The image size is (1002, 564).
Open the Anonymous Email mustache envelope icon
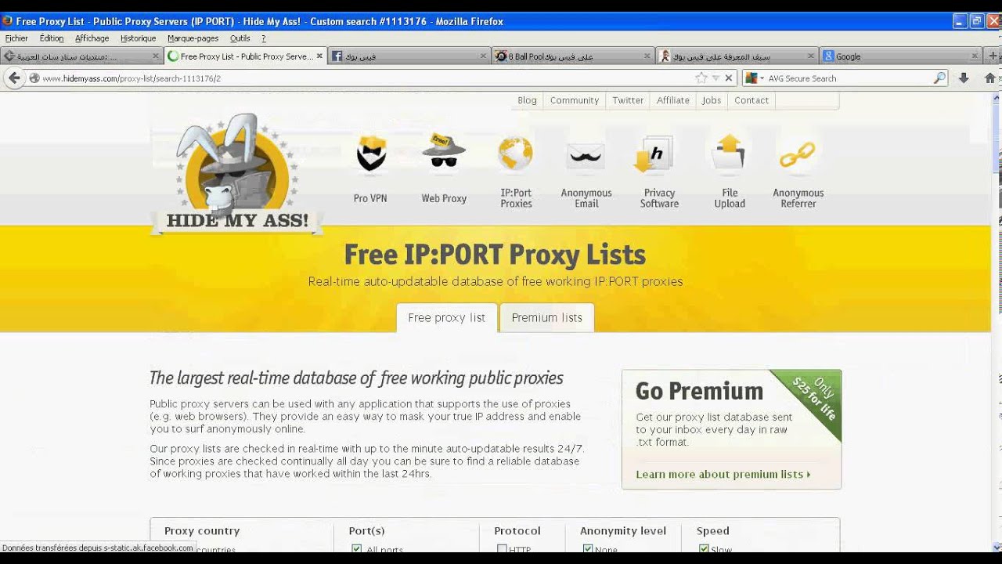(x=586, y=155)
